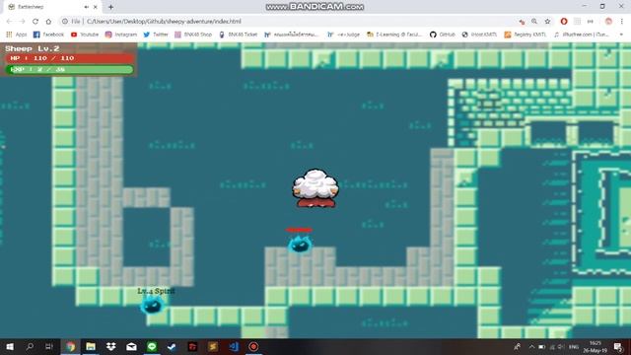Click the taskbar clock and date

pos(596,346)
